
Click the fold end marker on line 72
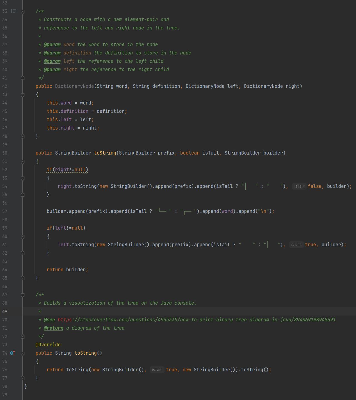tap(23, 336)
